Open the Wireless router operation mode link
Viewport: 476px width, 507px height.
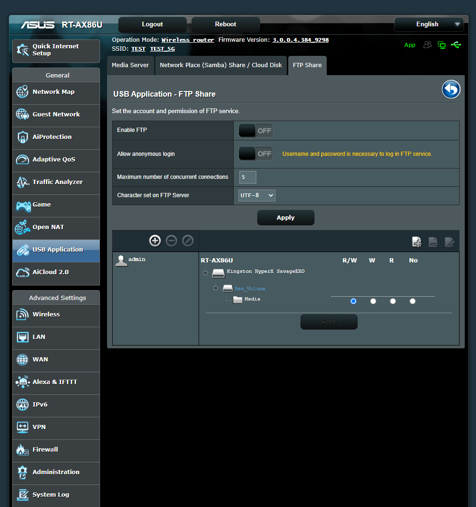pos(188,40)
